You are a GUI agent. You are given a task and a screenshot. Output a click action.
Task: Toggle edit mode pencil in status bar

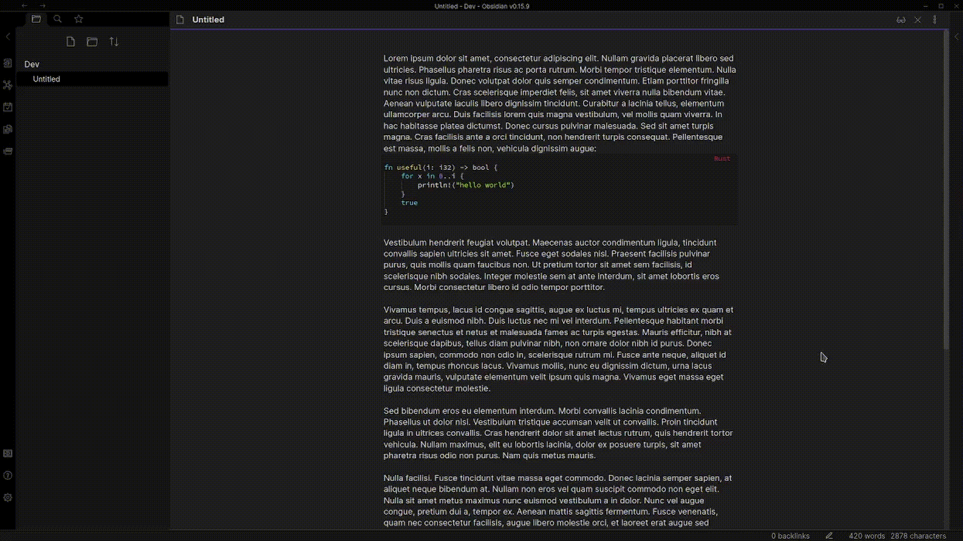pyautogui.click(x=829, y=535)
